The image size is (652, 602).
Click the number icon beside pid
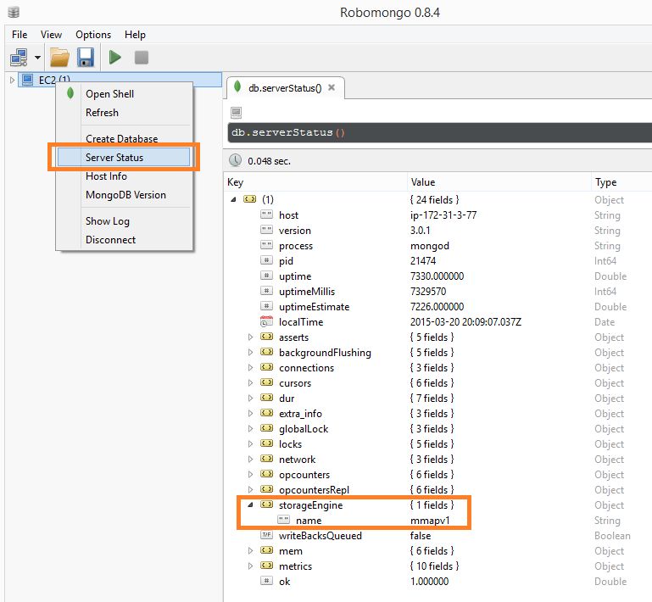(266, 260)
